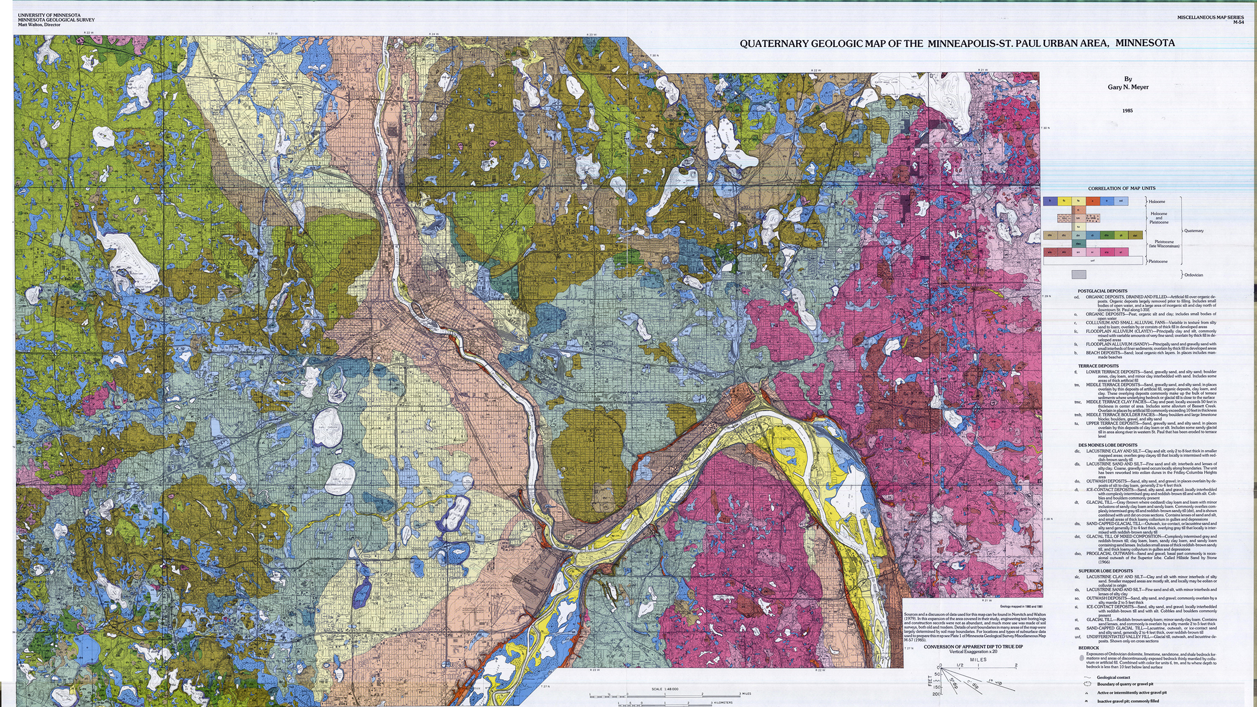The height and width of the screenshot is (707, 1257).
Task: Click the gray bedrock oval symbol
Action: [1082, 658]
